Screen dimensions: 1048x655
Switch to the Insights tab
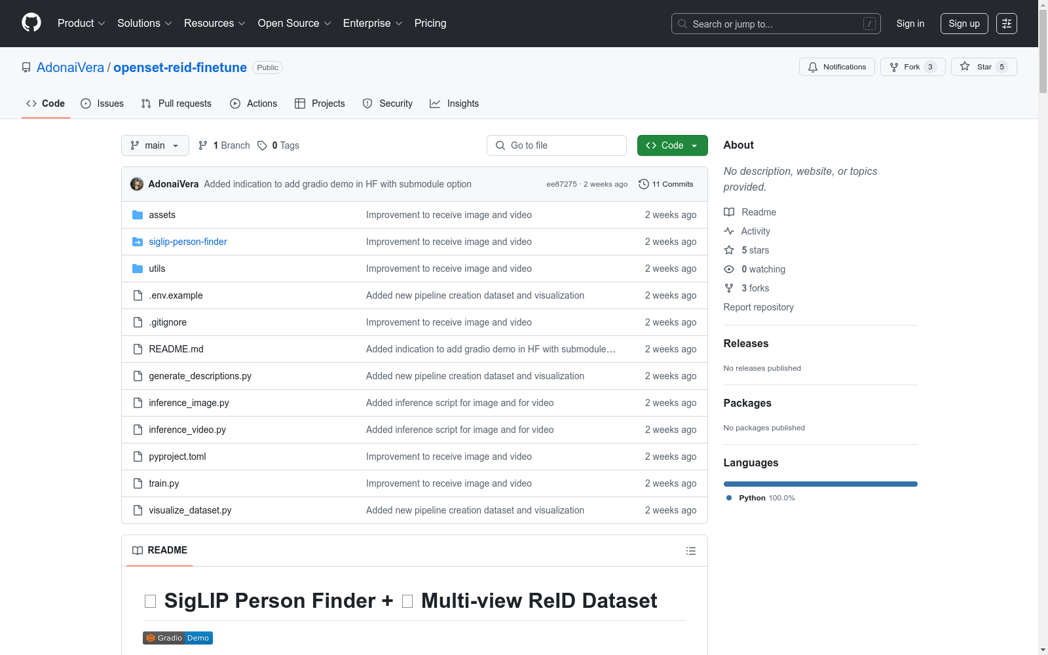tap(455, 103)
